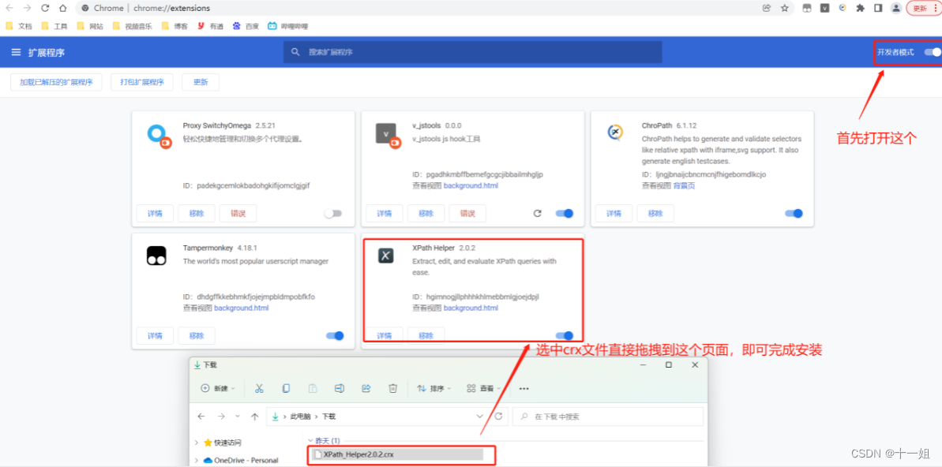Screen dimensions: 942x467
Task: Expand OneDrive - Personal tree node
Action: coord(197,461)
